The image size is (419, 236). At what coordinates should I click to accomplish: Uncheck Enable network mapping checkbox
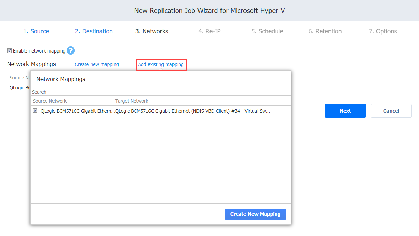pyautogui.click(x=9, y=51)
